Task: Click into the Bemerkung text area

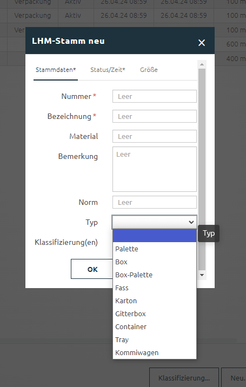Action: click(x=155, y=169)
